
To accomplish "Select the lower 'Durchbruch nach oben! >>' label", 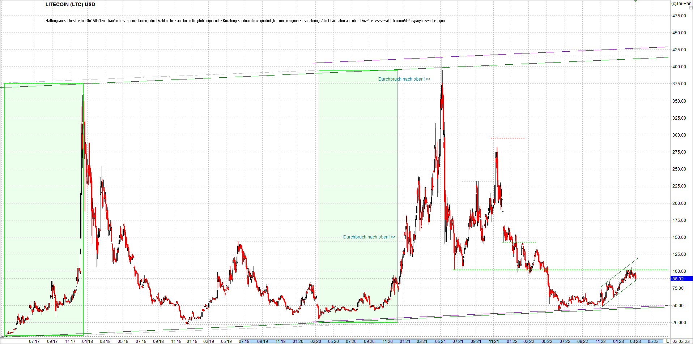I will [369, 237].
